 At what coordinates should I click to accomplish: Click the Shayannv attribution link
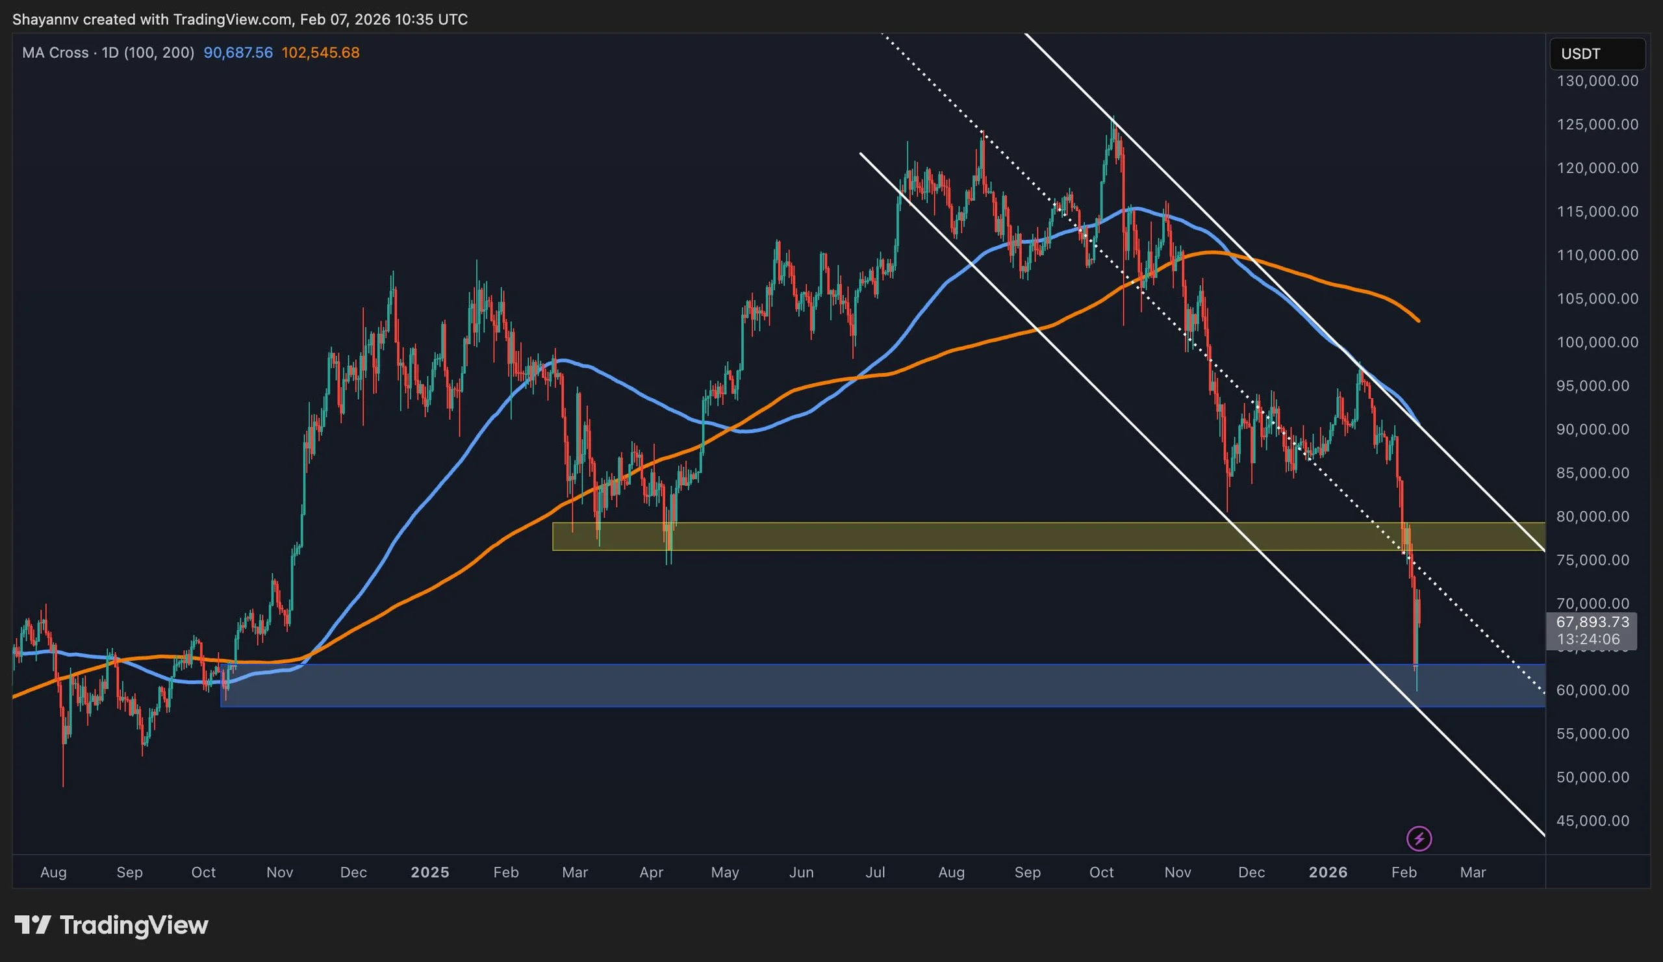pos(46,19)
